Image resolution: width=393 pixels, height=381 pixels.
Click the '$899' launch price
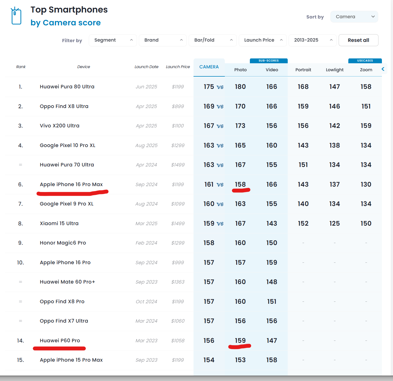(x=178, y=106)
